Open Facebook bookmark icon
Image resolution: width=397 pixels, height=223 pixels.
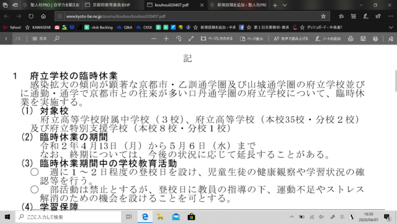pyautogui.click(x=241, y=27)
